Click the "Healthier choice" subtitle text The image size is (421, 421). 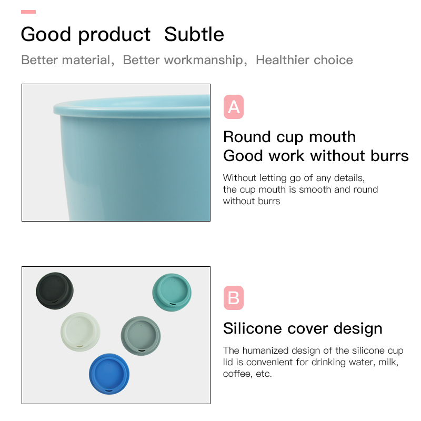point(304,60)
